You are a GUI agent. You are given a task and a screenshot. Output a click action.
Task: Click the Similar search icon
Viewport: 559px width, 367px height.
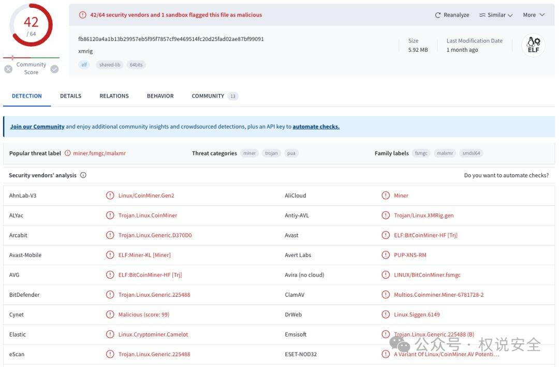(482, 15)
